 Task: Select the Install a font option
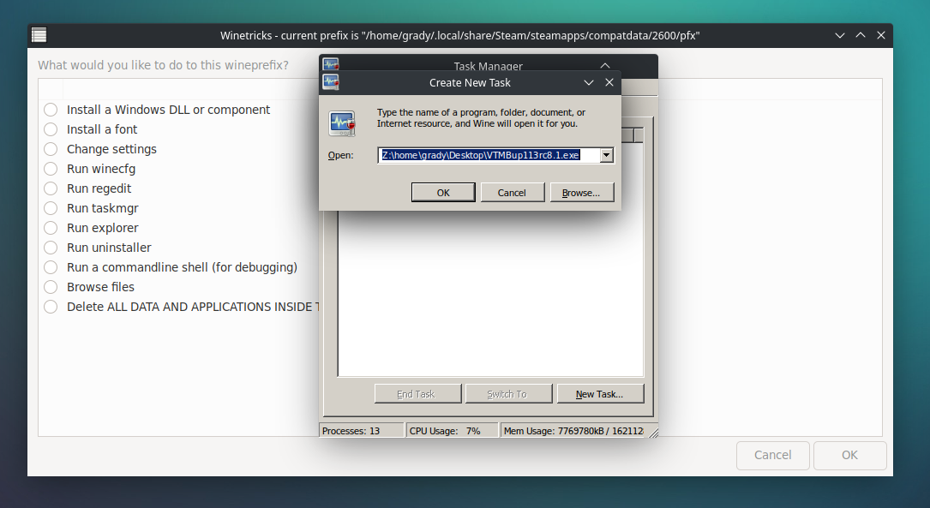click(x=51, y=129)
